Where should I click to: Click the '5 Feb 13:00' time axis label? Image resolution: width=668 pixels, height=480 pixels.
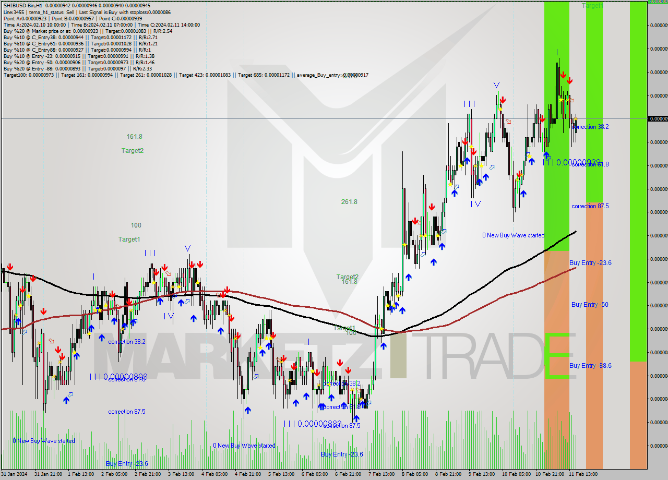pyautogui.click(x=281, y=474)
